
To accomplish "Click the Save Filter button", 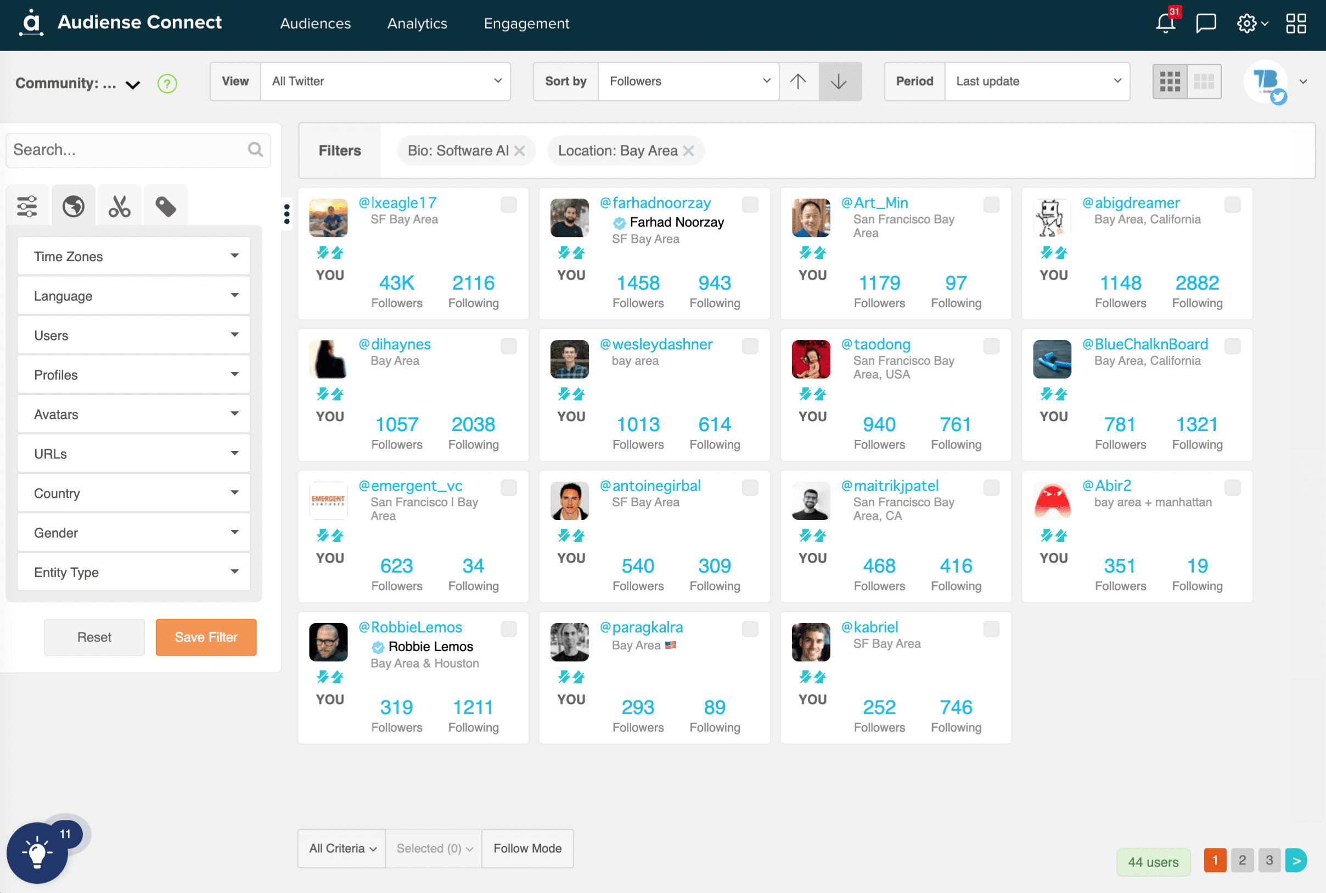I will 205,636.
